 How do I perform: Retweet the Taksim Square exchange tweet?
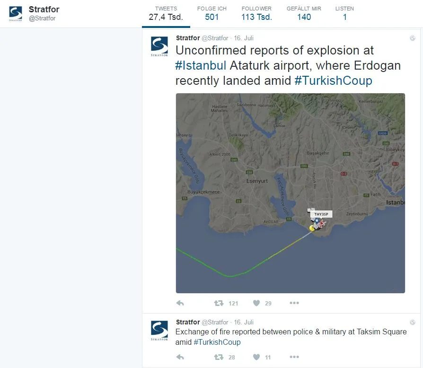click(219, 357)
